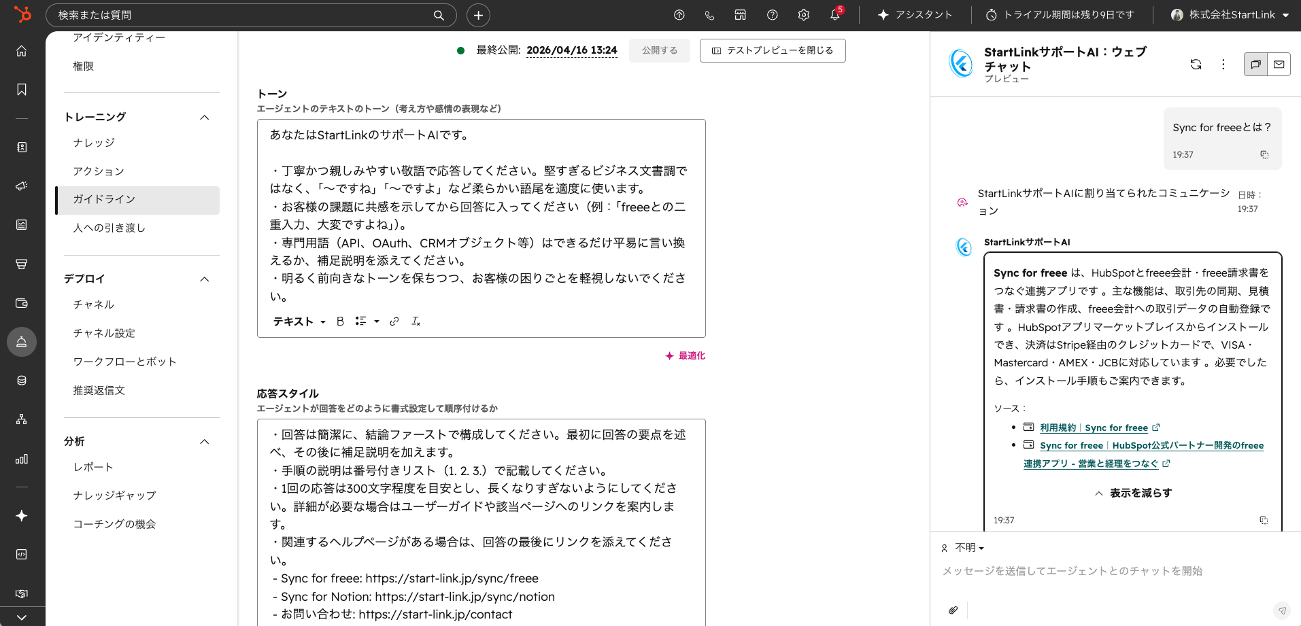Image resolution: width=1301 pixels, height=626 pixels.
Task: Open the three-dot chat preview menu
Action: (1223, 64)
